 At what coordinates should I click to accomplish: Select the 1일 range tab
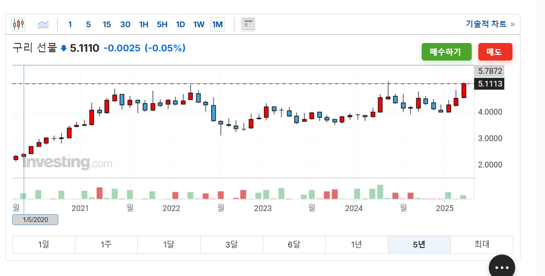pyautogui.click(x=44, y=244)
